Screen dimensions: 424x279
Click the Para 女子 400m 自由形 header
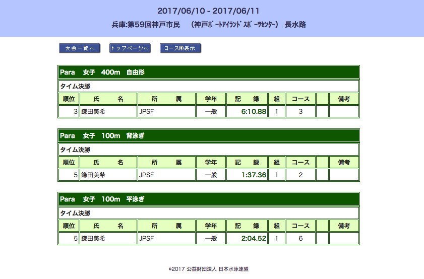[x=209, y=72]
